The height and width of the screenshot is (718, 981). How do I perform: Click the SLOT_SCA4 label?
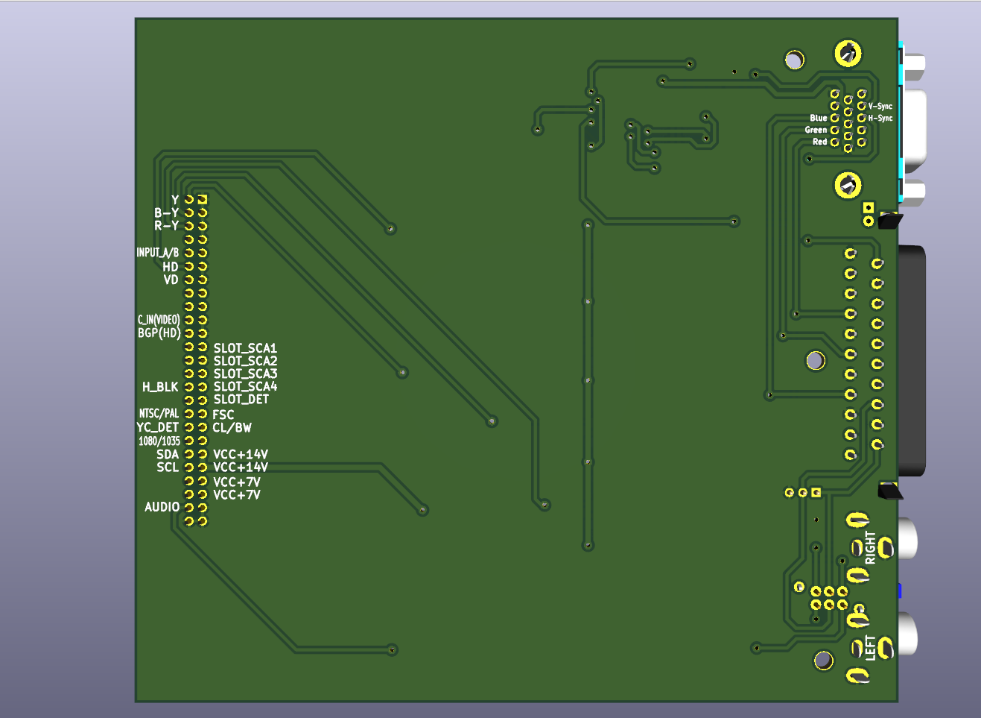pyautogui.click(x=245, y=386)
